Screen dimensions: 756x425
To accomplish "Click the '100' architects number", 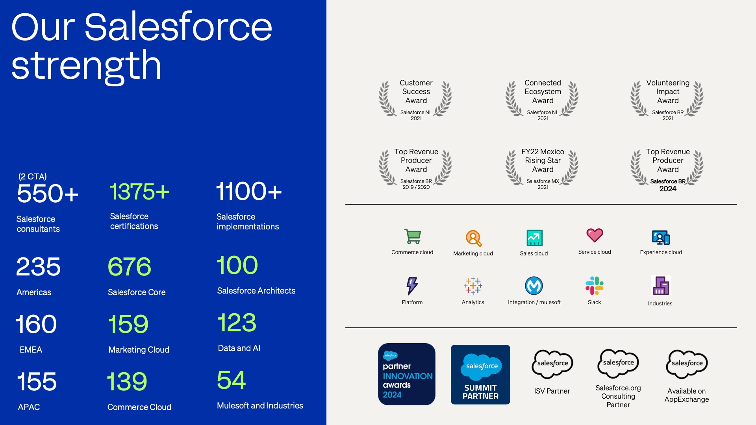I will pyautogui.click(x=237, y=265).
